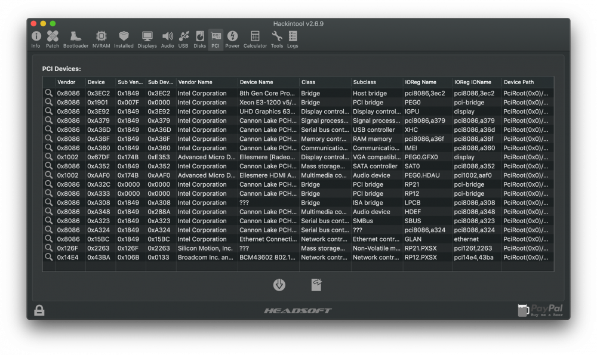
Task: Sort by the Class column header
Action: 325,82
